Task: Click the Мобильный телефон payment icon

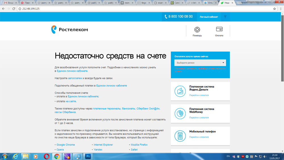Action: pos(180,136)
